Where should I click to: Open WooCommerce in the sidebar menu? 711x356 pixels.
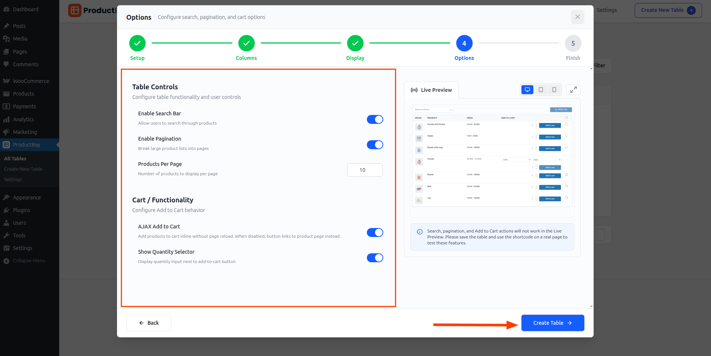tap(31, 81)
